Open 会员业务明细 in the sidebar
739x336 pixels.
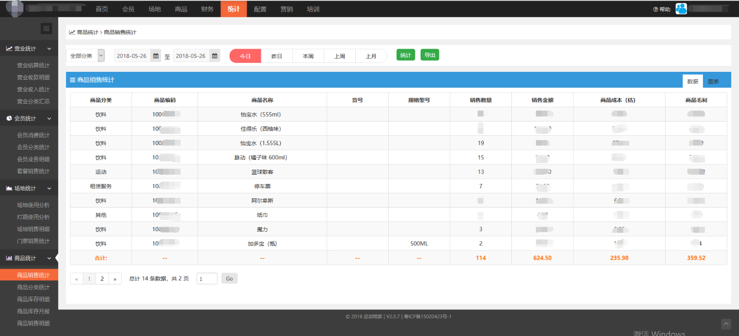click(33, 159)
